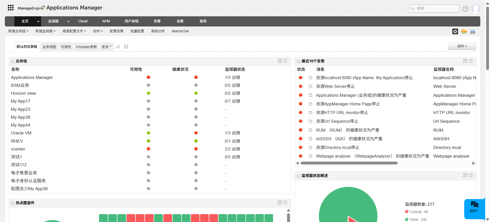The image size is (490, 222).
Task: Click the edit dashboard pencil icon
Action: coord(118,47)
